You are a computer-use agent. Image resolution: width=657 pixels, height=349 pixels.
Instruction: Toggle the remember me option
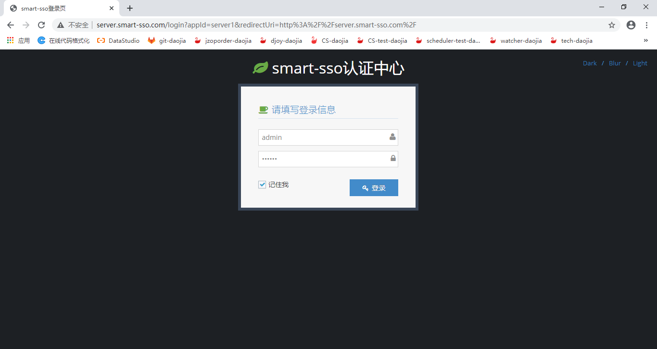click(x=262, y=184)
